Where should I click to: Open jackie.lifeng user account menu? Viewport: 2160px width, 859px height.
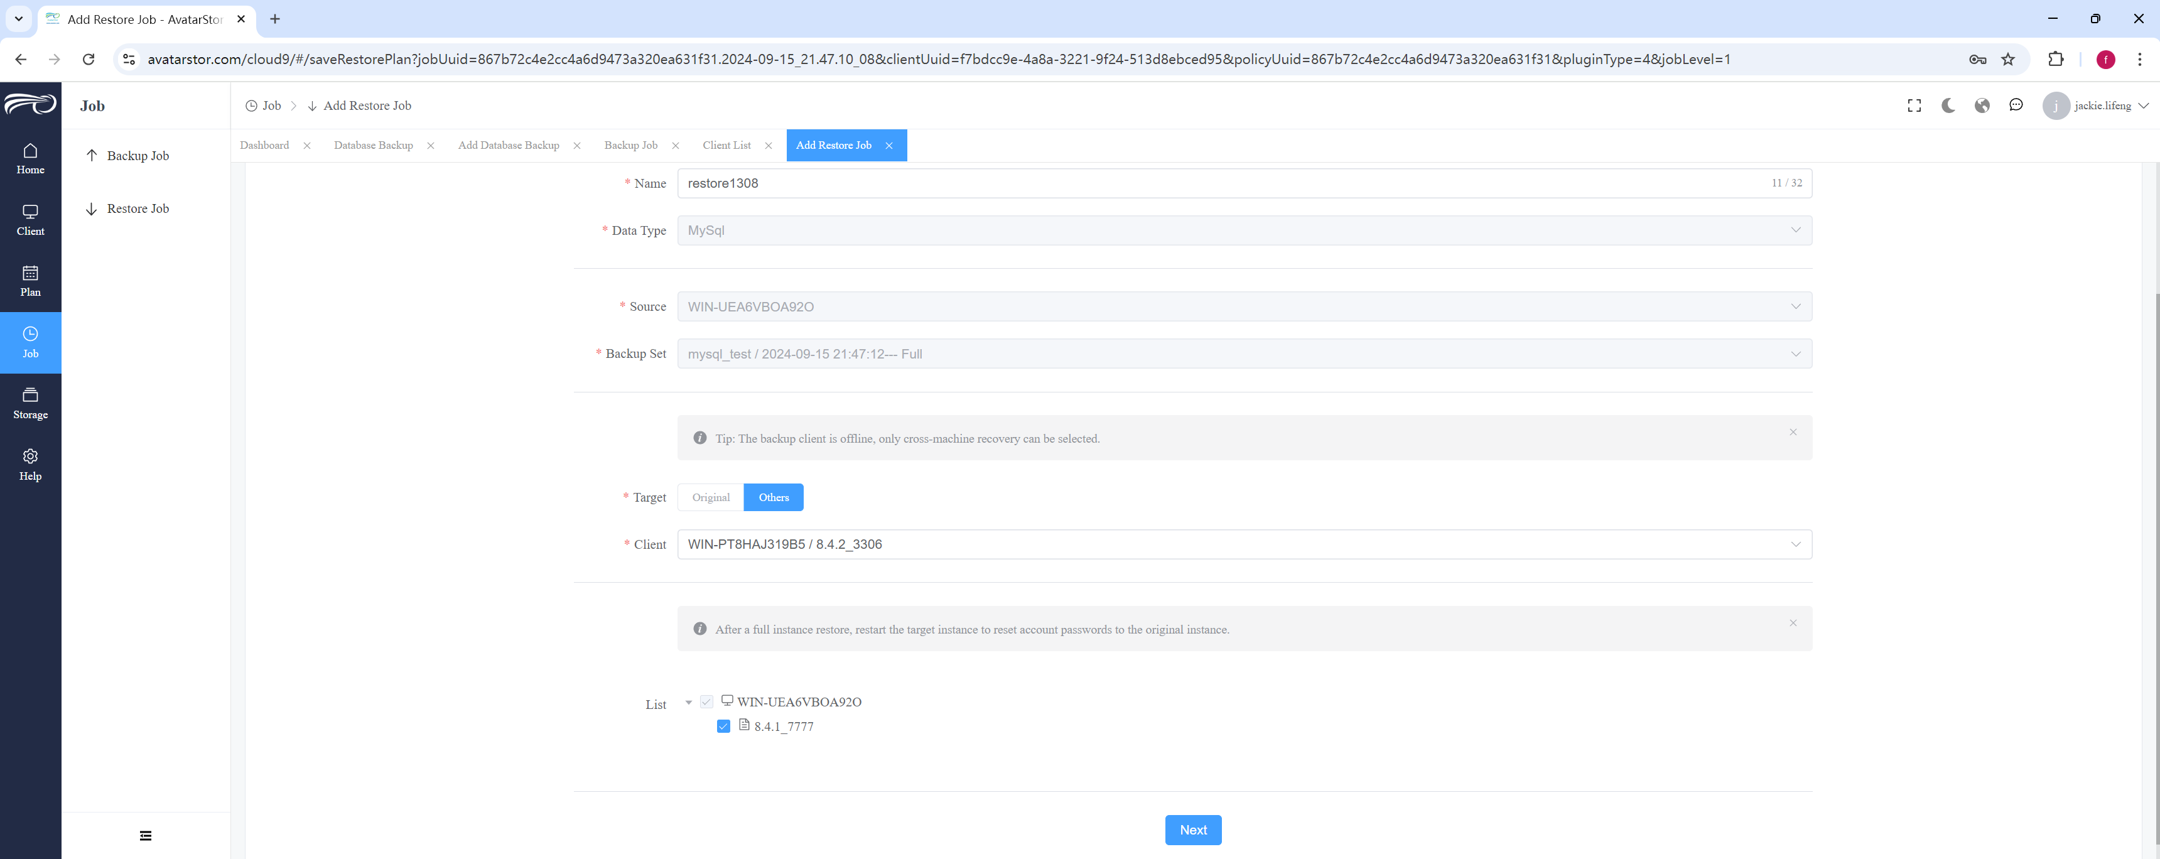click(2095, 105)
